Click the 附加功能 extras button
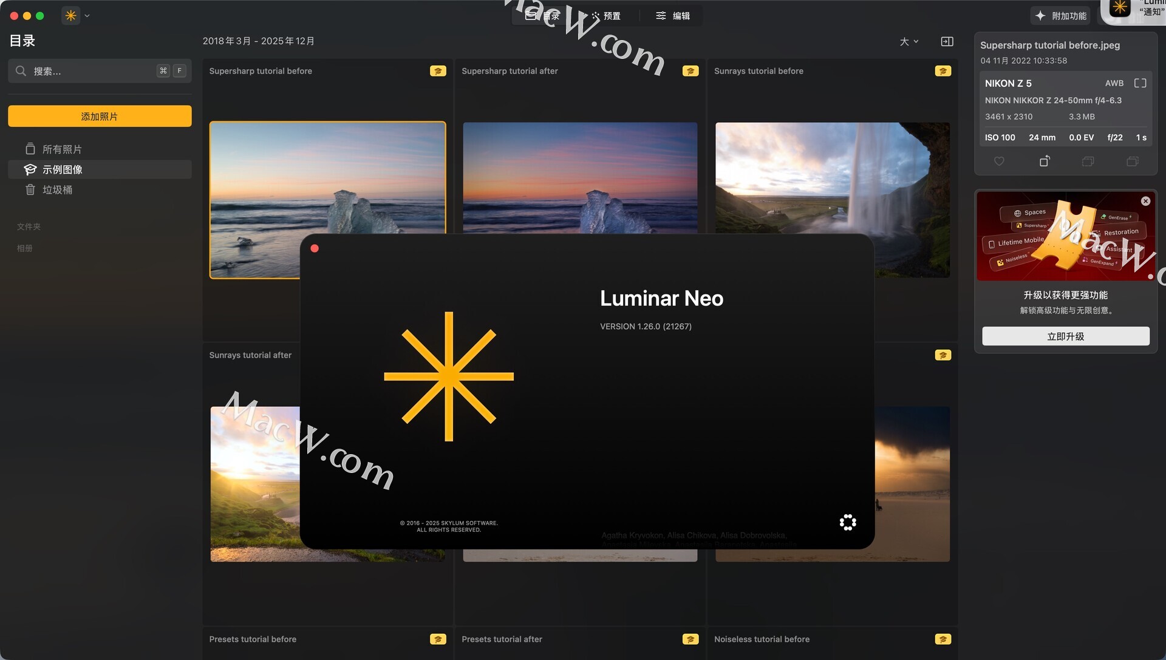This screenshot has width=1166, height=660. 1060,16
